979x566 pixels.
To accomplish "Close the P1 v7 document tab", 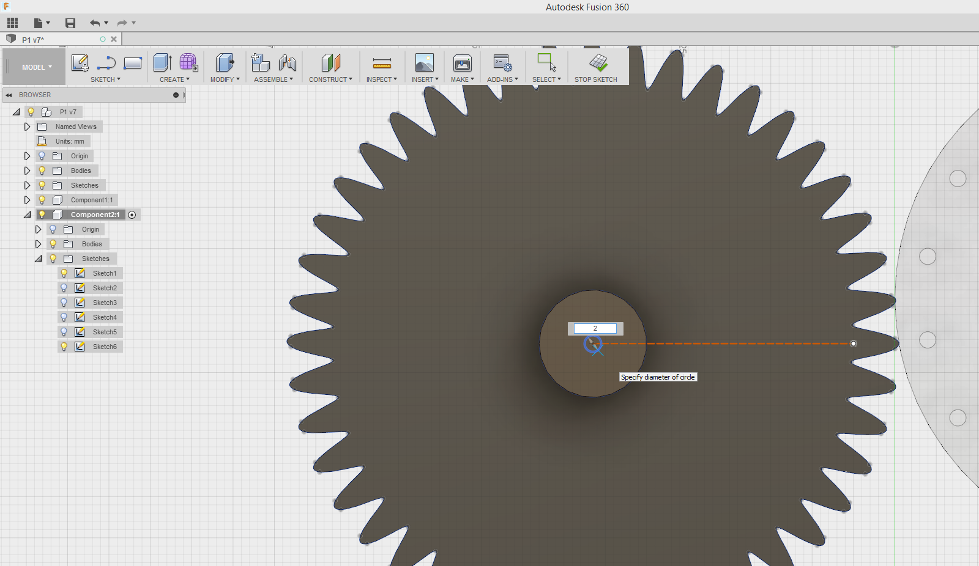I will pos(114,39).
